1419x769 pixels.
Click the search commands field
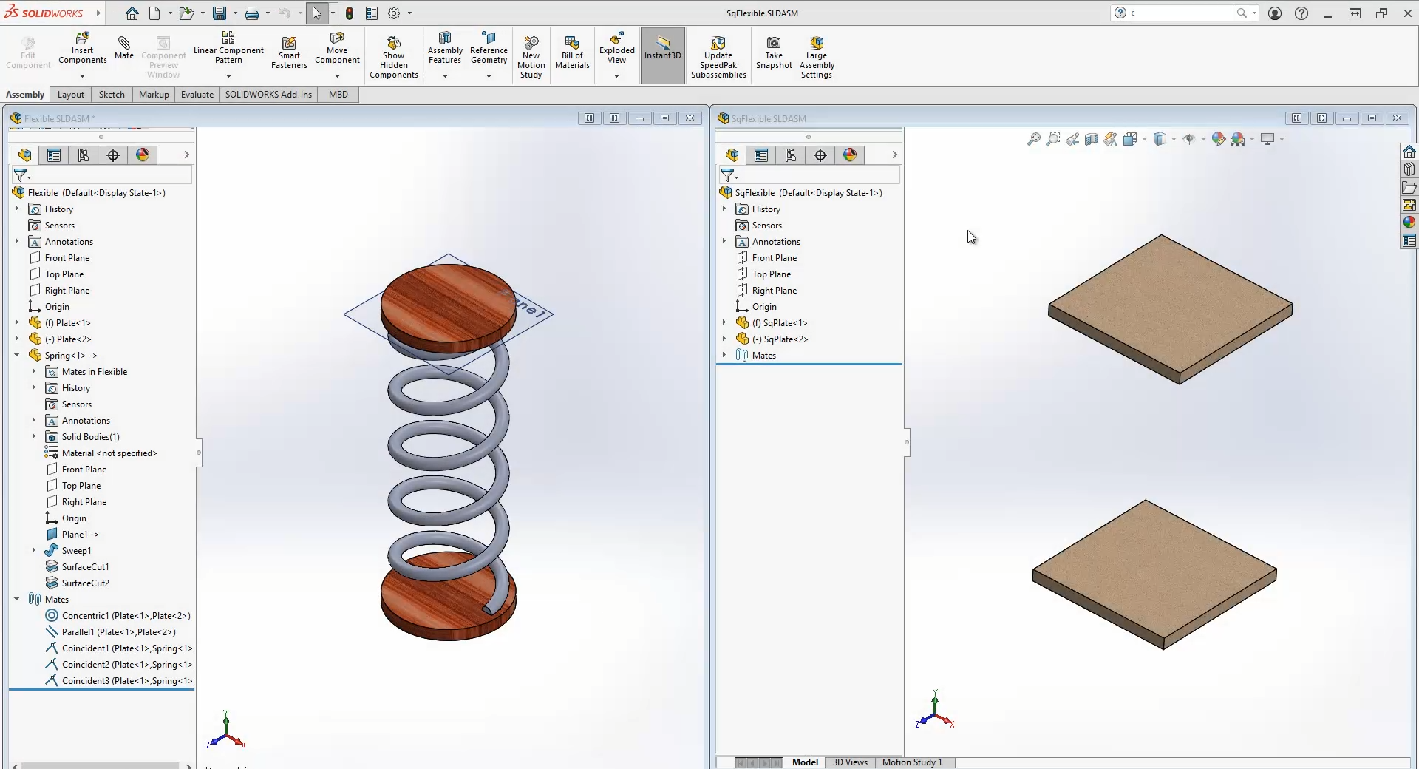click(x=1182, y=13)
